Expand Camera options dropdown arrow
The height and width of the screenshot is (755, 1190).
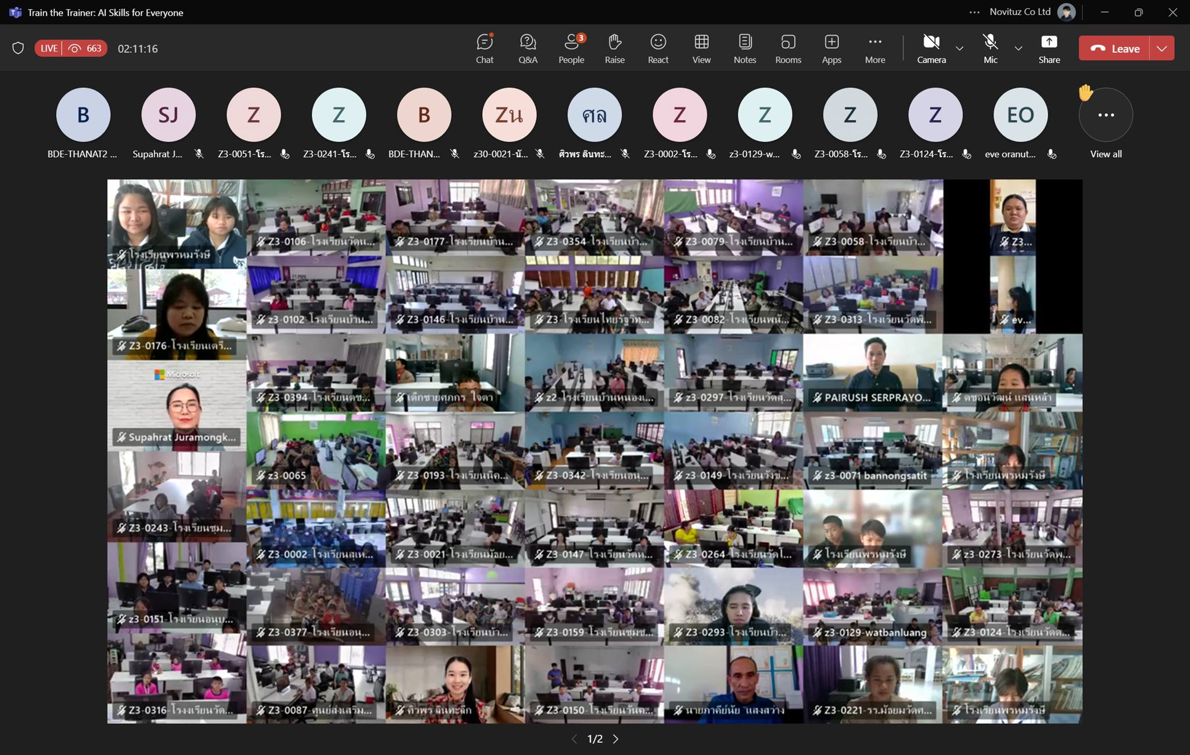pos(959,49)
